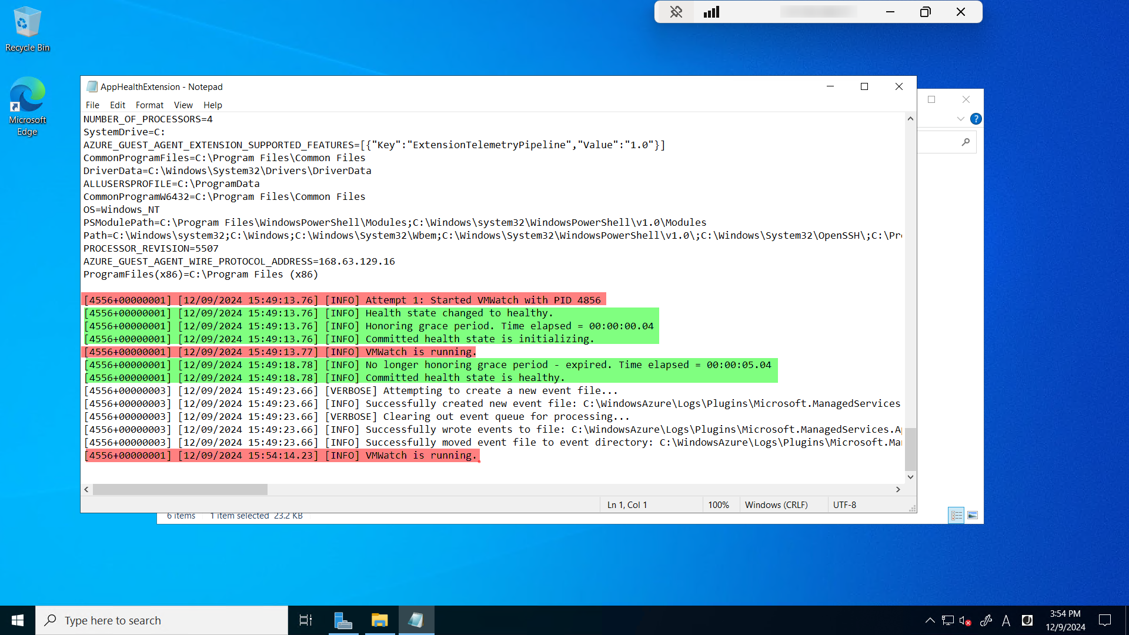This screenshot has height=635, width=1129.
Task: Switch to details view in Explorer
Action: tap(957, 516)
